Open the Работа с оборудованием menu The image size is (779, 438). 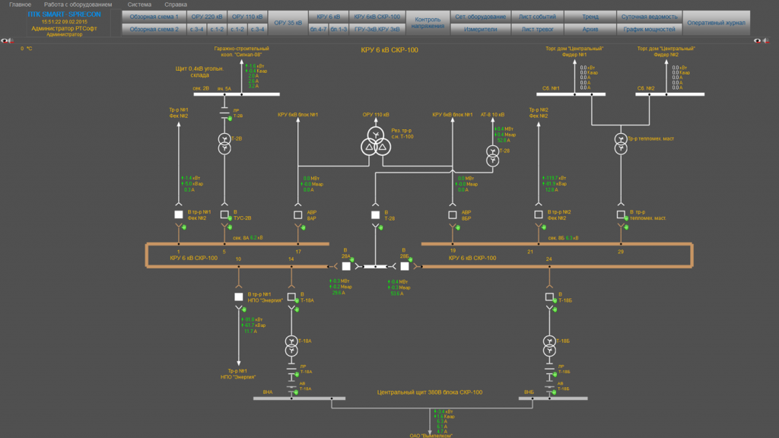click(x=78, y=5)
